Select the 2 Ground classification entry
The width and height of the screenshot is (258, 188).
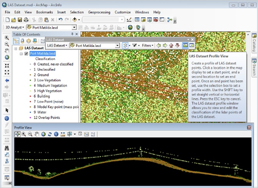pos(41,75)
